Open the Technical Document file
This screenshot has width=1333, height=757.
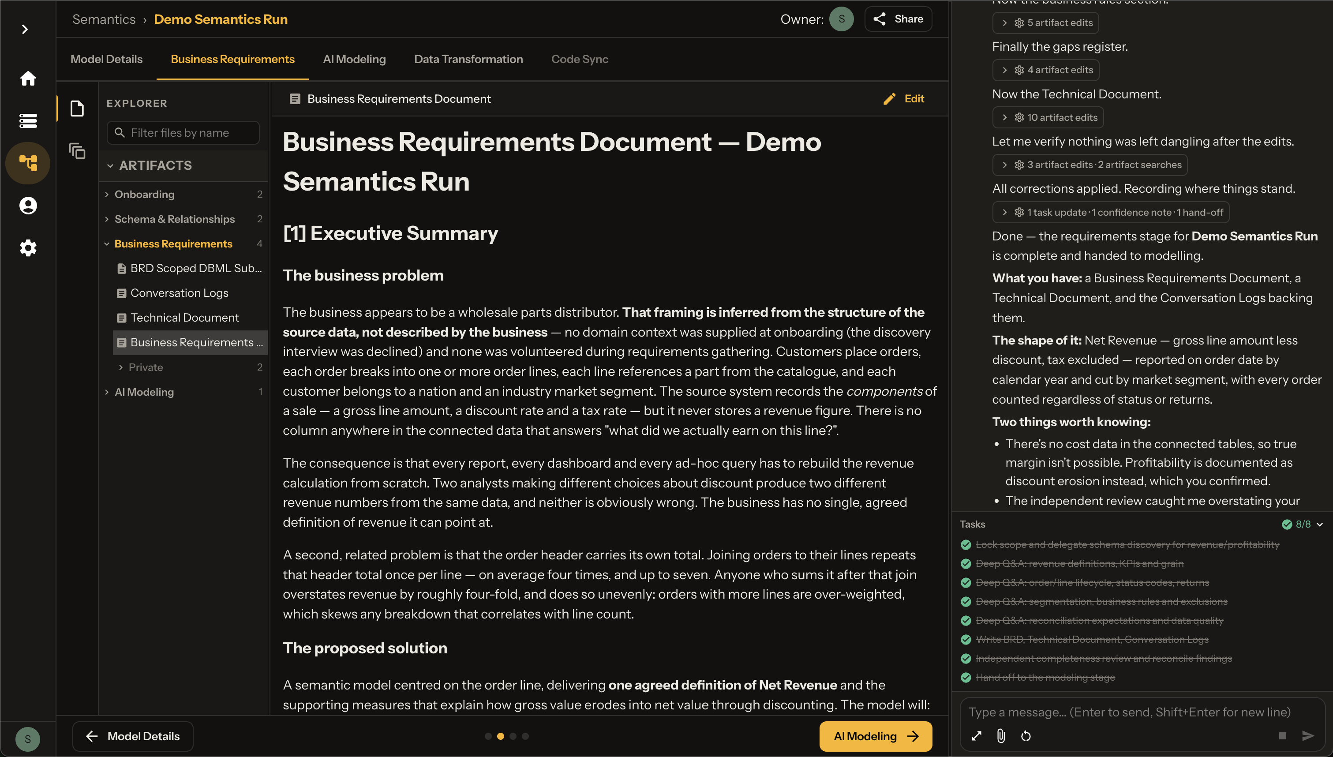click(190, 318)
